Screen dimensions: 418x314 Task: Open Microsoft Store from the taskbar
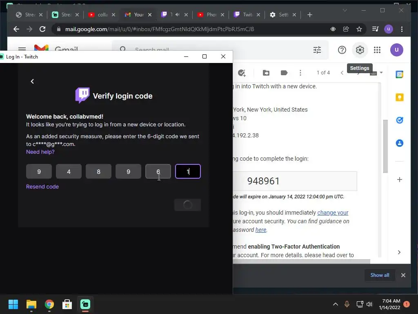click(67, 304)
